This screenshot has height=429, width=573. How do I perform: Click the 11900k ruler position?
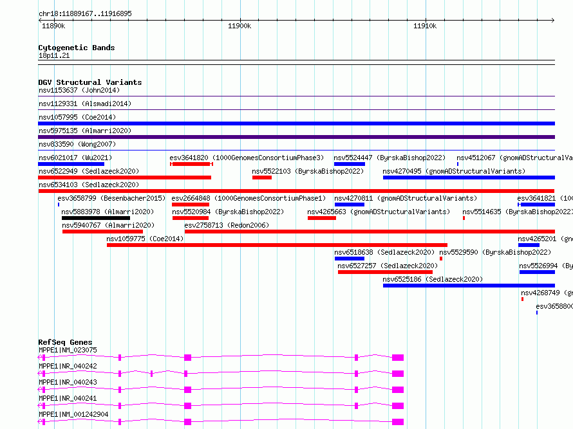pos(240,26)
